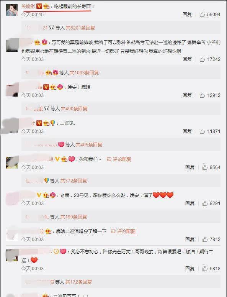Click thumbs-up on the 17242-like comment

pyautogui.click(x=202, y=59)
